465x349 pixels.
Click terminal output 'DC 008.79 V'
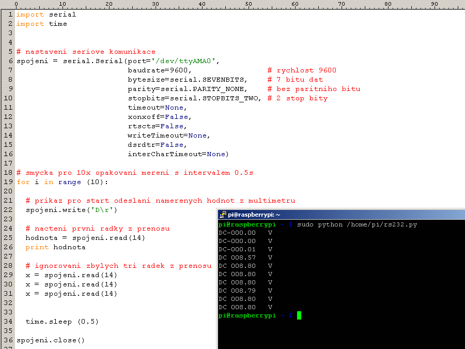coord(245,291)
